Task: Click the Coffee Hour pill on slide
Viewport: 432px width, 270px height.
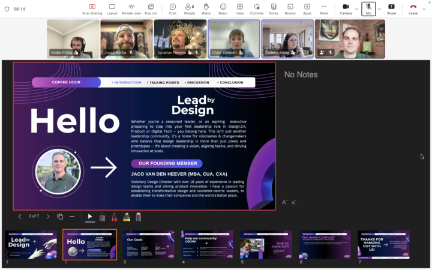Action: [x=67, y=82]
